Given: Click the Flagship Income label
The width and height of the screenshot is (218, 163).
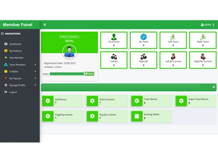Looking at the screenshot, I should [x=64, y=115].
